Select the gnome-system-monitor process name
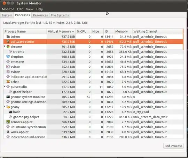This screenshot has height=158, width=188. (x=28, y=97)
